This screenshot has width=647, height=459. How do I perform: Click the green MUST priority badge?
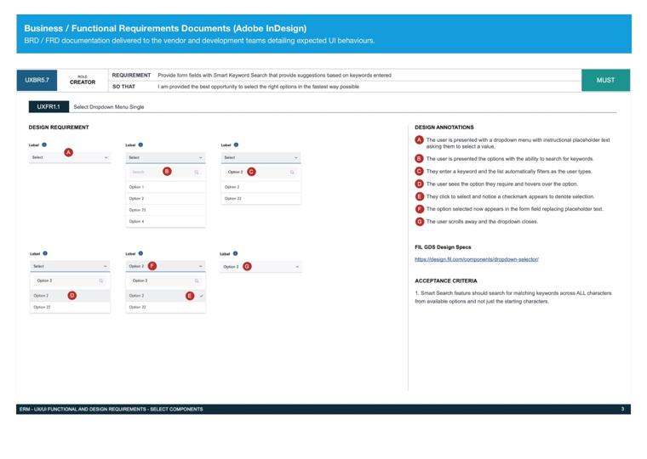click(605, 81)
